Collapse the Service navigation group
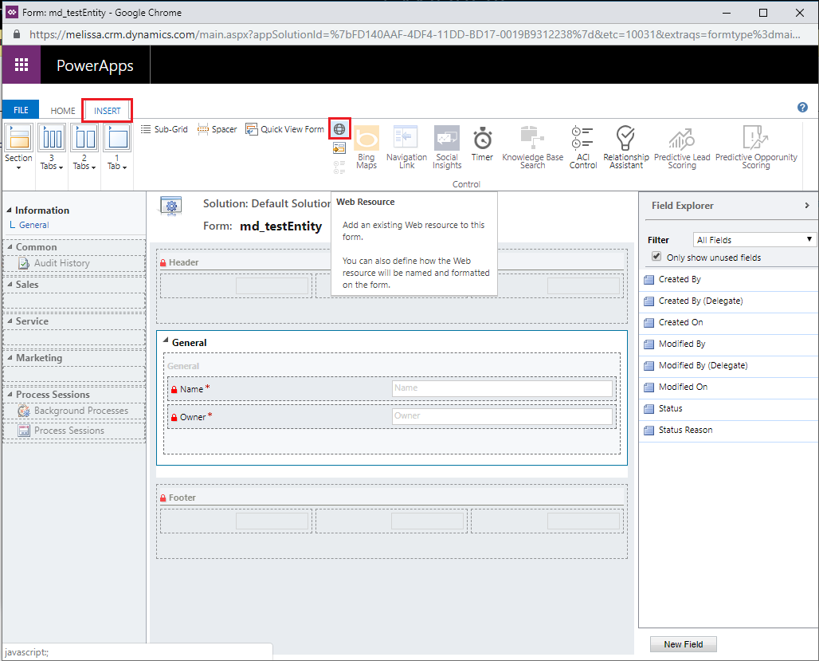Screen dimensions: 819x661 (x=10, y=321)
